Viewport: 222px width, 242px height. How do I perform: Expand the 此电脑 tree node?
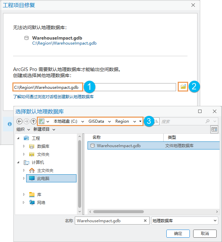pyautogui.click(x=24, y=178)
